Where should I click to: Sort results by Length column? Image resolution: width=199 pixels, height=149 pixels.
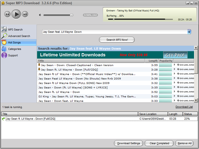[152, 61]
